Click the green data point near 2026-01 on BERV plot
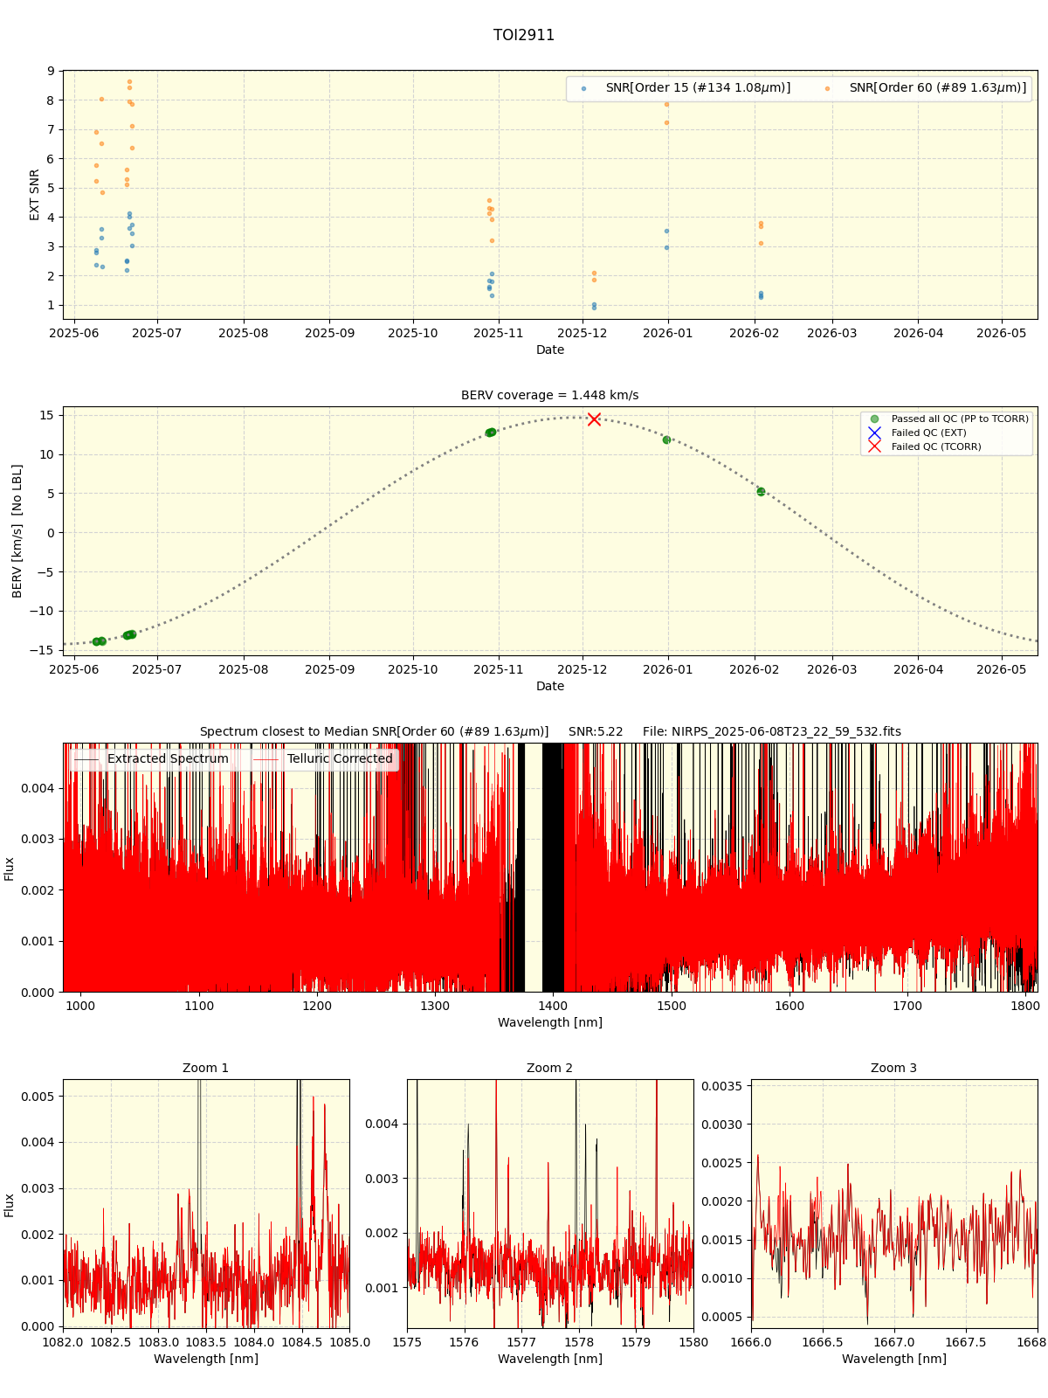 click(666, 439)
